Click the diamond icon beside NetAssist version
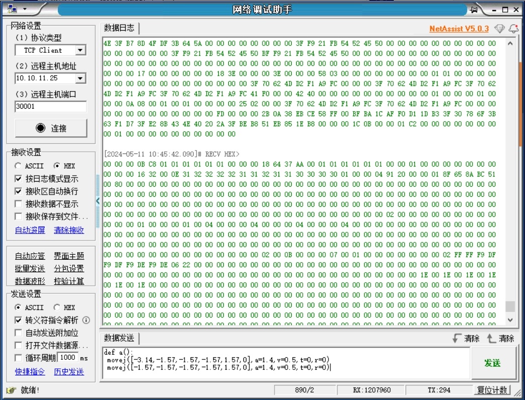 [x=499, y=29]
